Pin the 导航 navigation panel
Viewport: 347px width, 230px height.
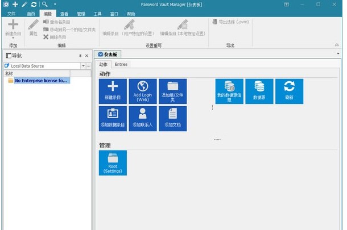(x=80, y=56)
